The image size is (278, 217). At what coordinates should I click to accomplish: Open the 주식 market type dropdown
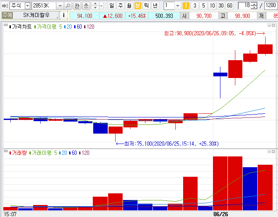click(27, 6)
